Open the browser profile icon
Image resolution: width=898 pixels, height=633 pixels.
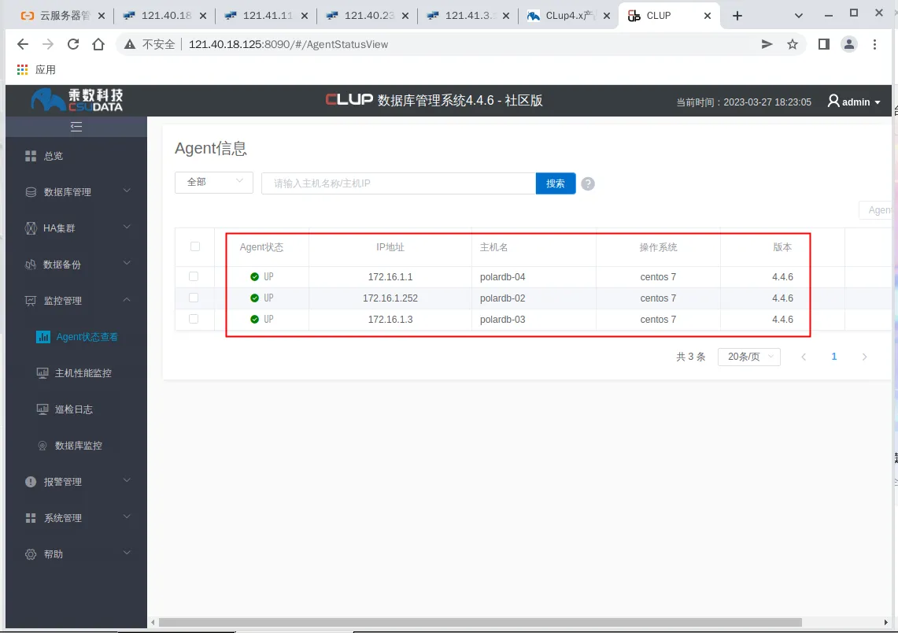(848, 44)
